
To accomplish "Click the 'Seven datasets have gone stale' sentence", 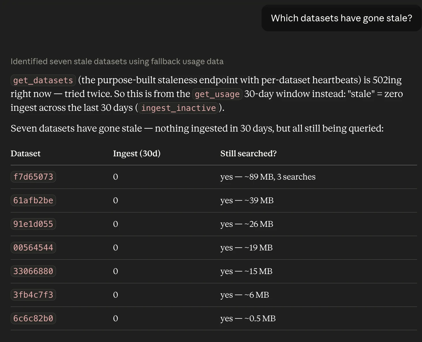I will pos(197,128).
